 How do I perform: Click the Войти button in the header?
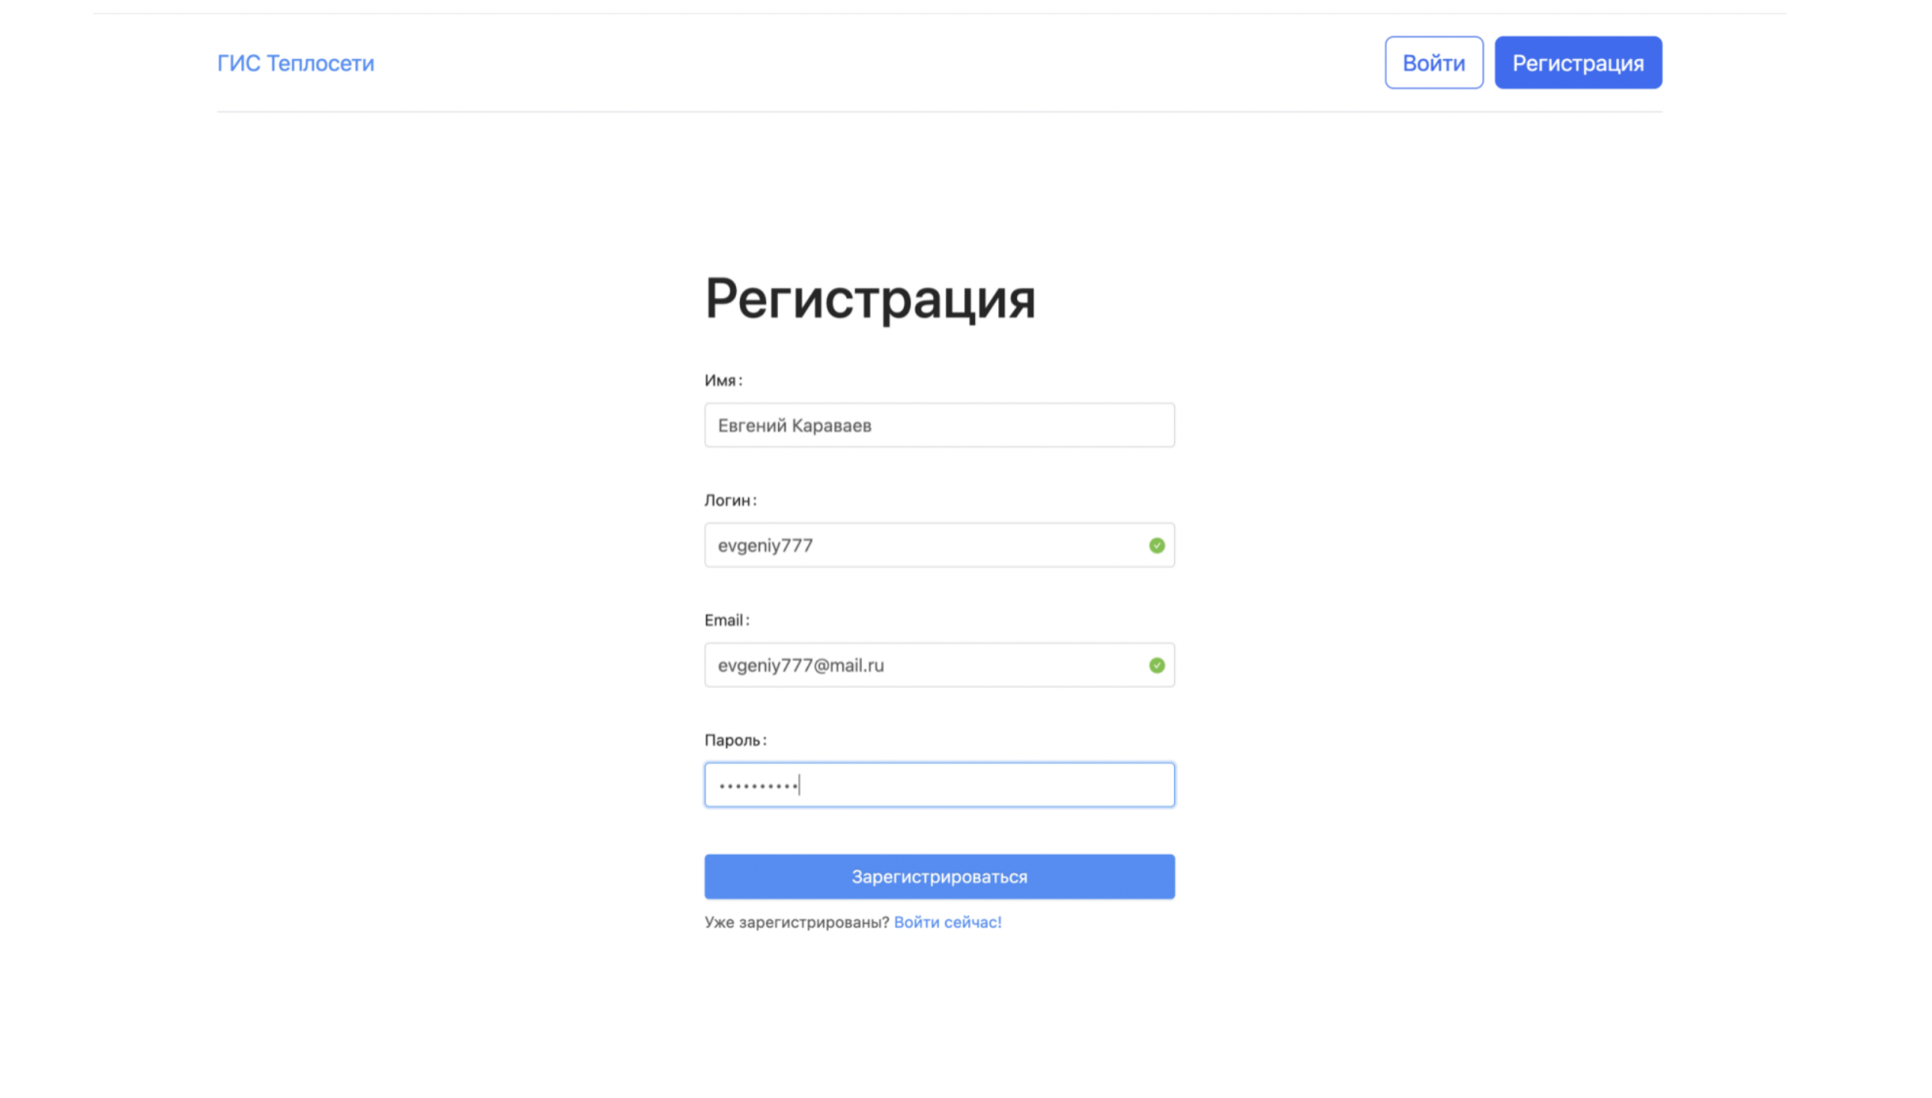(1433, 63)
